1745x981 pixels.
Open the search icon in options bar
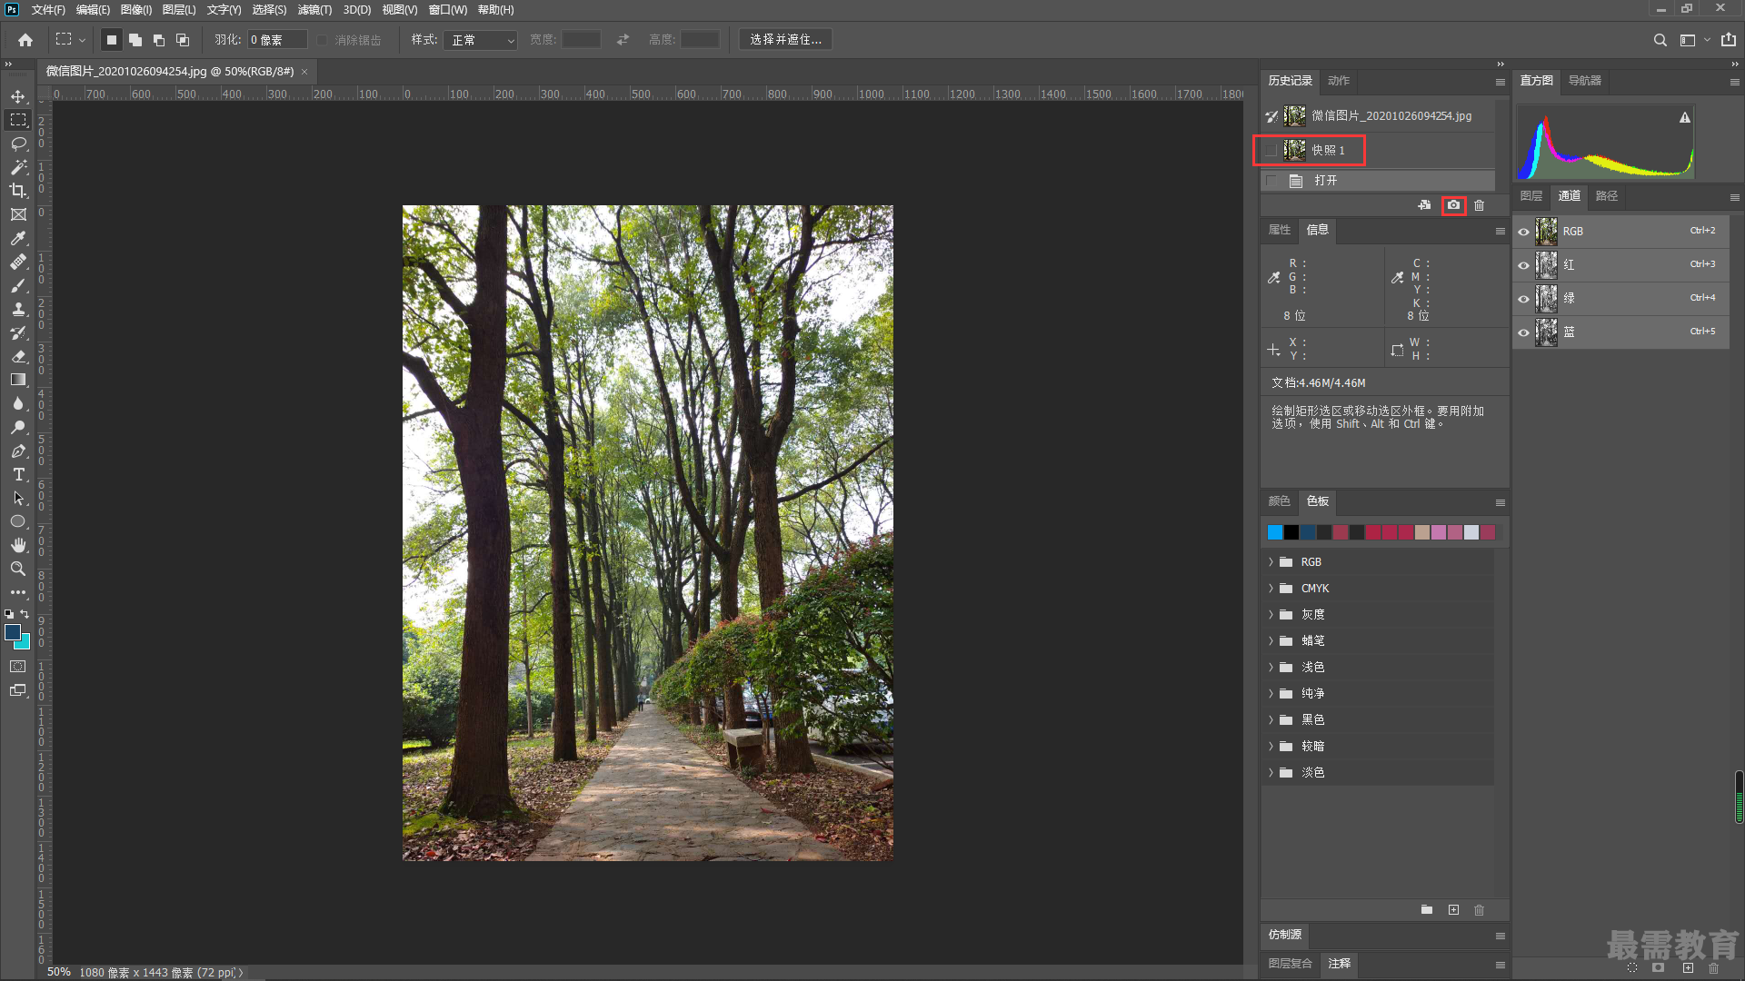pyautogui.click(x=1660, y=40)
